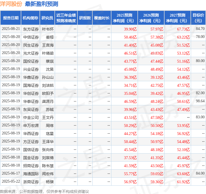This screenshot has width=206, height=194.
Task: Click the 申万宏源 institution cell
Action: click(31, 126)
